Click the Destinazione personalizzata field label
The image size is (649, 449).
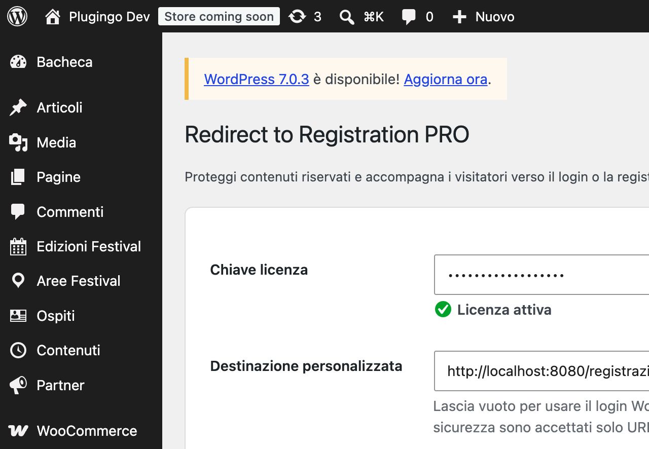pyautogui.click(x=306, y=366)
